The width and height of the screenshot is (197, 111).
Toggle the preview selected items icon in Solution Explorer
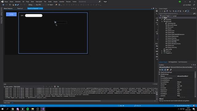coord(188,11)
